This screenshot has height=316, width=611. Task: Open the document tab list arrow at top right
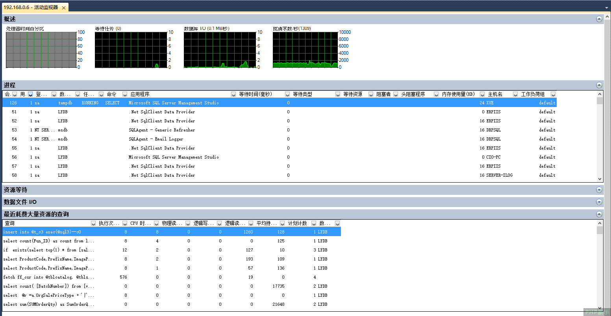point(607,8)
